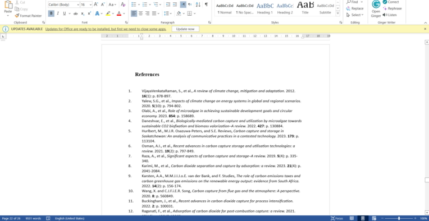Apply the Subtitle style
Image resolution: width=429 pixels, height=221 pixels.
(325, 9)
